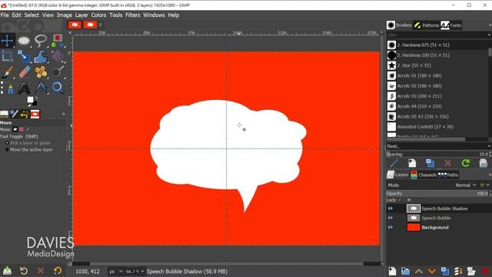Select the Paths tool
The height and width of the screenshot is (277, 492).
coord(7,88)
